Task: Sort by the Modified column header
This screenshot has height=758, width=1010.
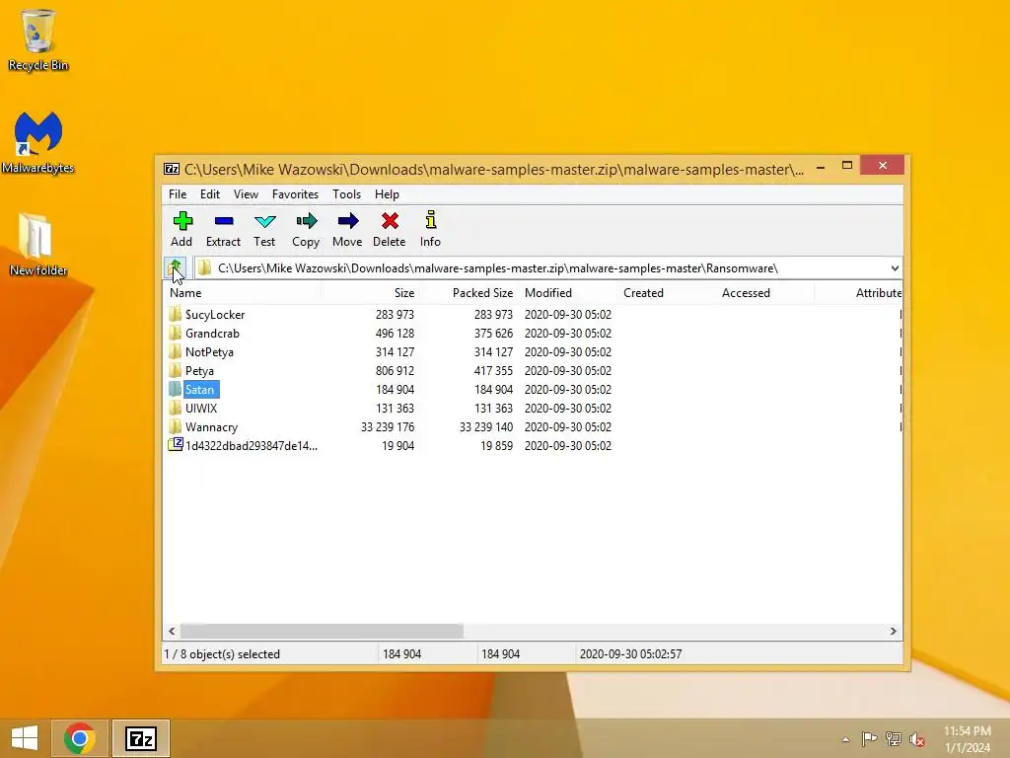Action: [x=567, y=292]
